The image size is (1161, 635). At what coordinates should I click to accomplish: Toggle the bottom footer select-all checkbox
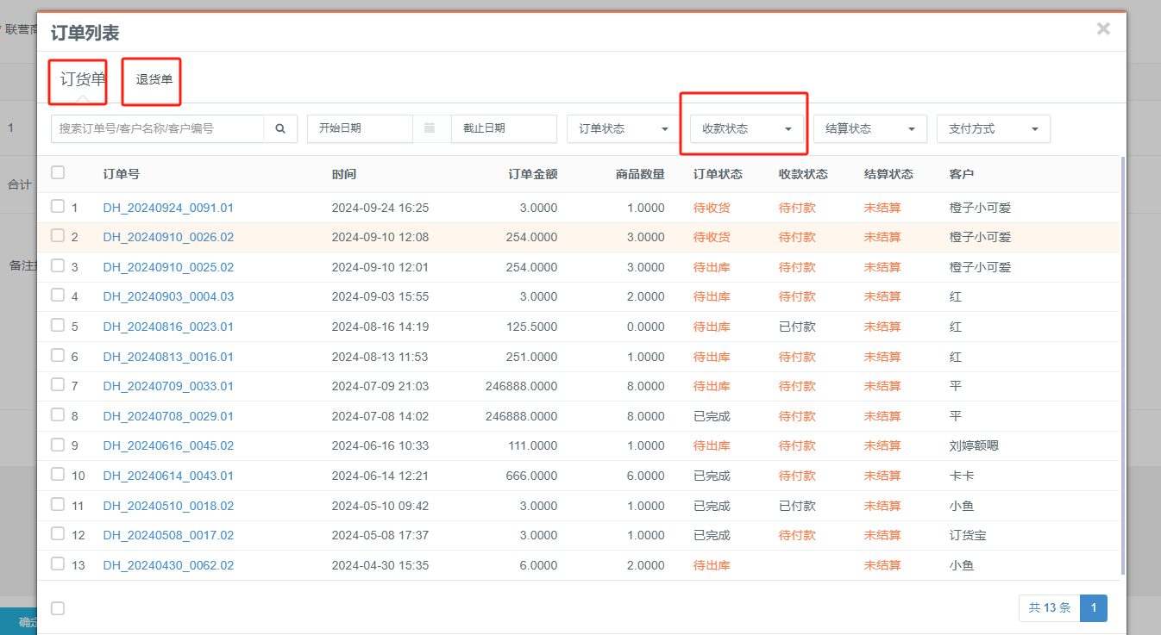tap(58, 608)
